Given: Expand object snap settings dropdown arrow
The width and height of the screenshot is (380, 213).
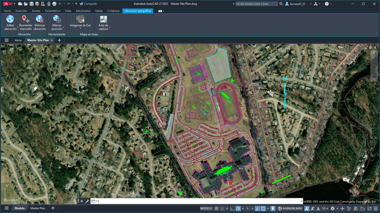Looking at the screenshot, I should click(x=268, y=208).
